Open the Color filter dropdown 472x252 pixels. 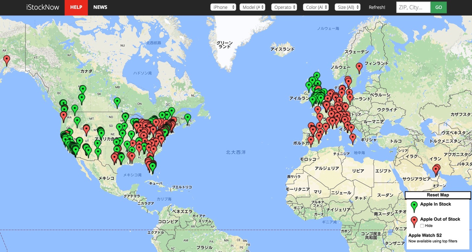pyautogui.click(x=316, y=7)
